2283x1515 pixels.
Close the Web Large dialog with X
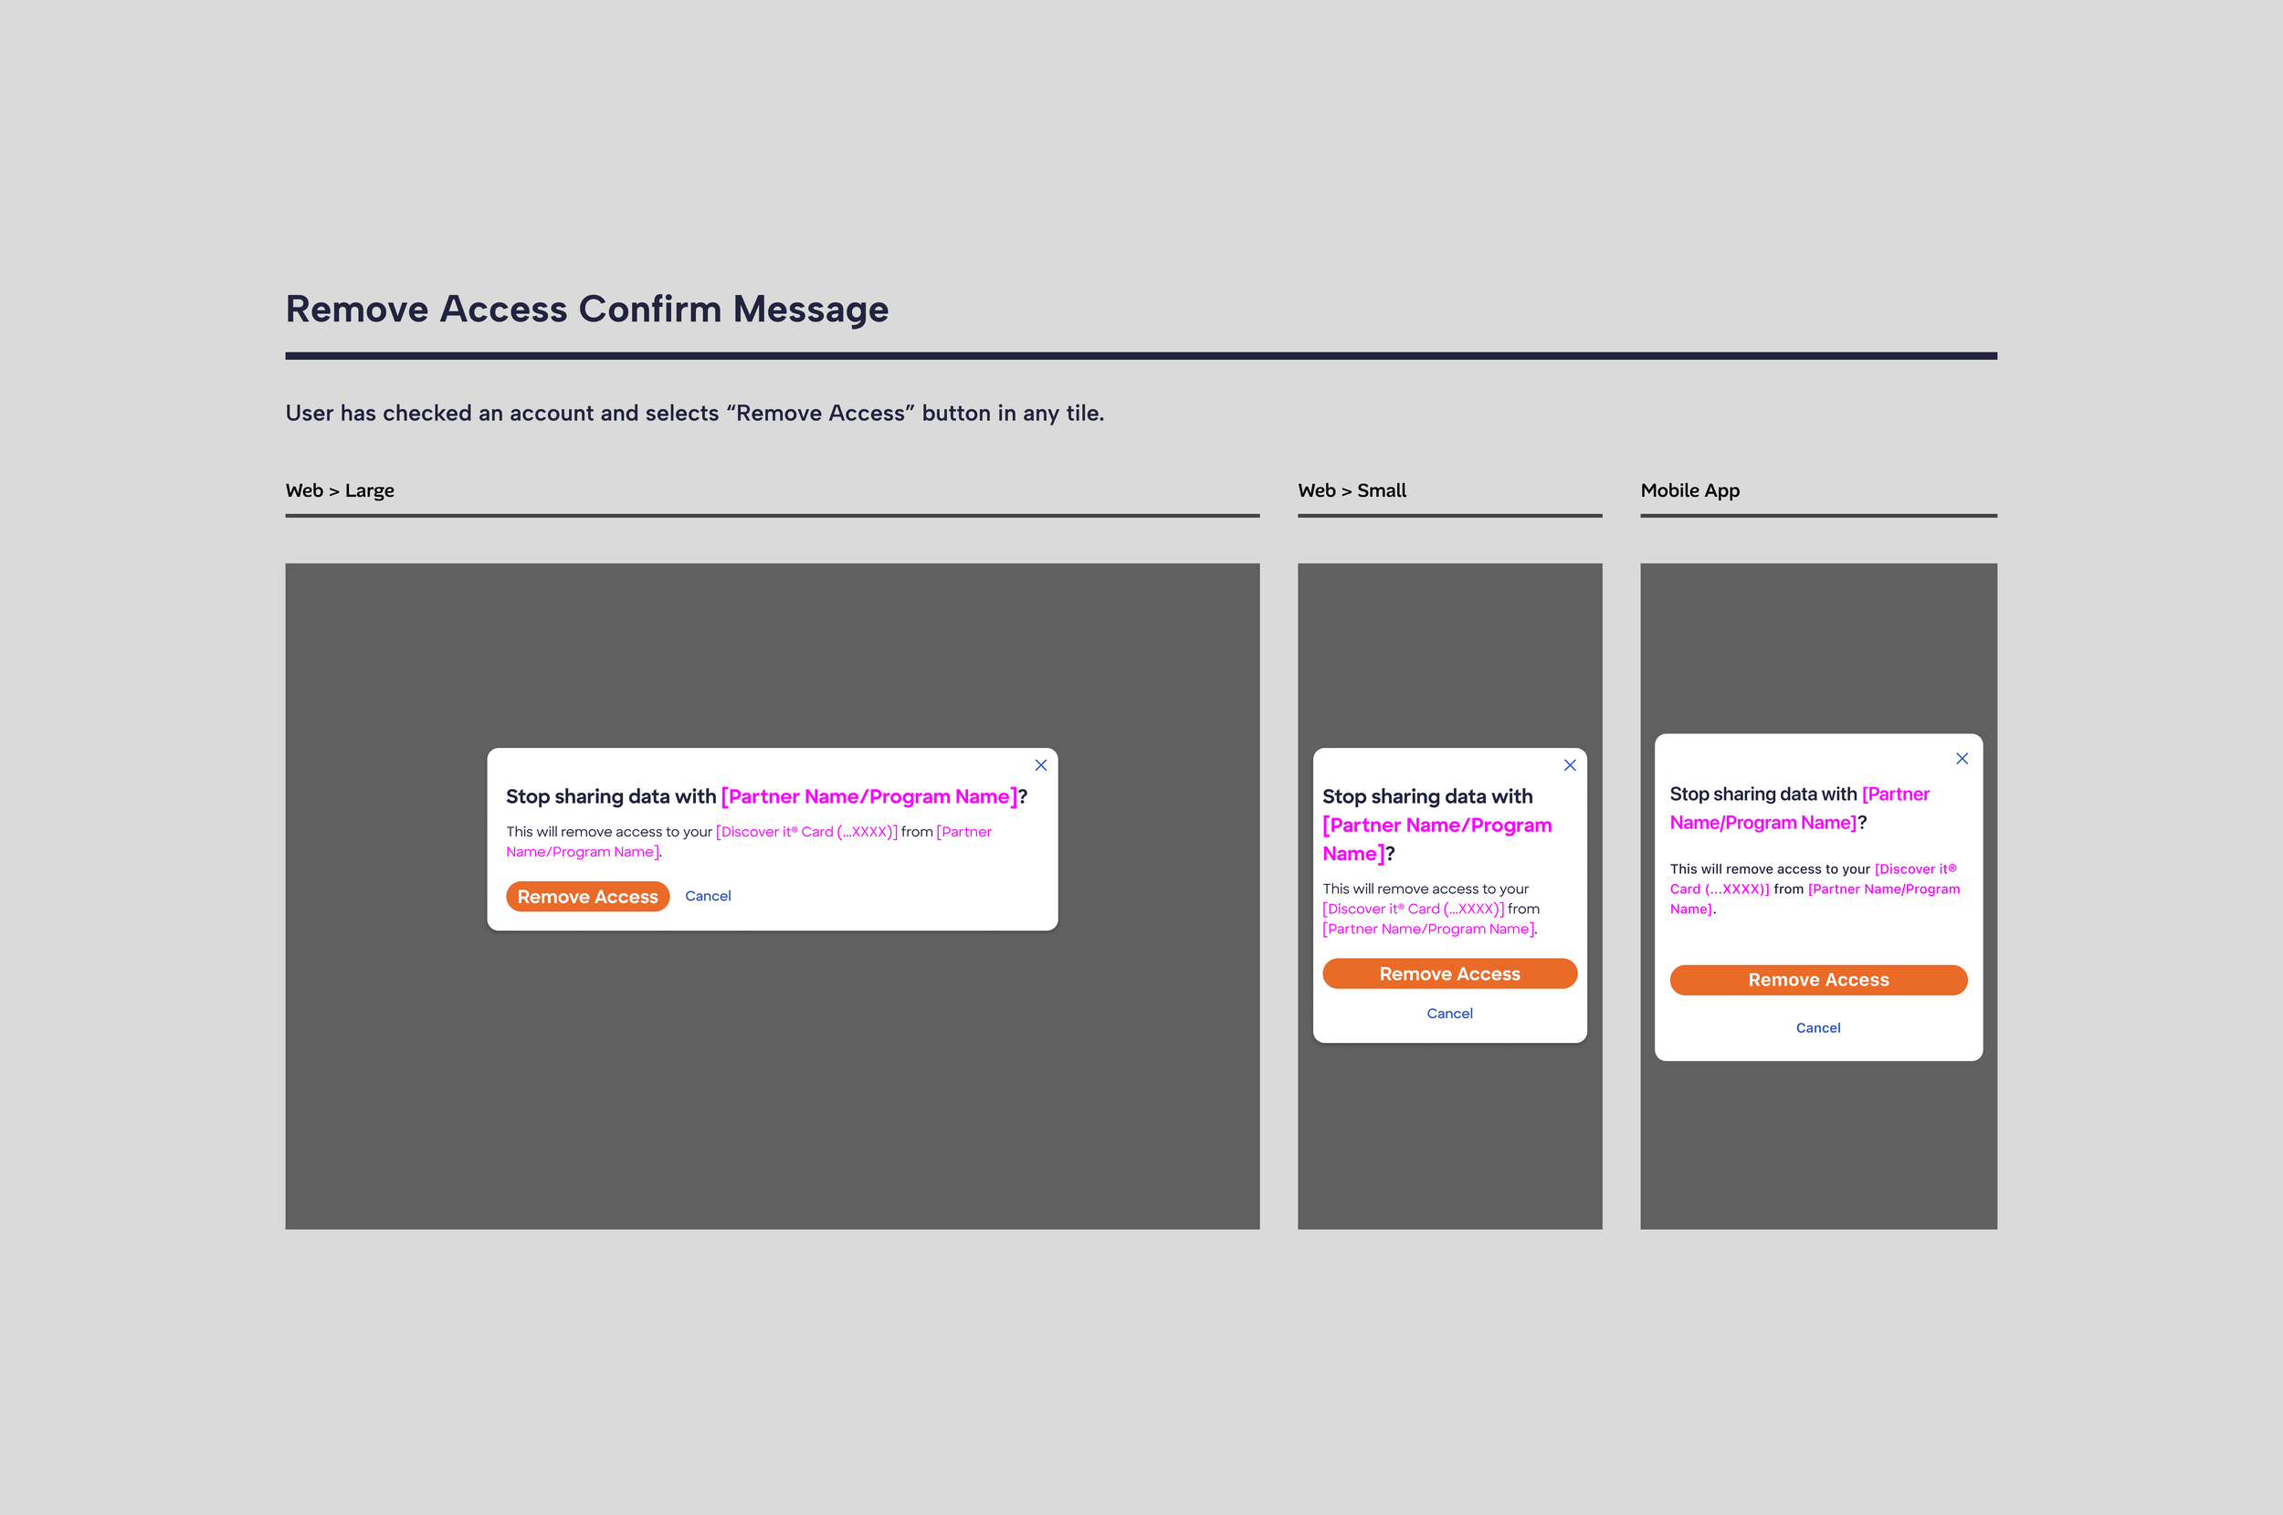point(1040,765)
